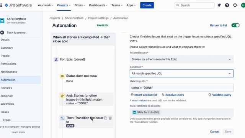Select Types in the sidebar

[7, 120]
